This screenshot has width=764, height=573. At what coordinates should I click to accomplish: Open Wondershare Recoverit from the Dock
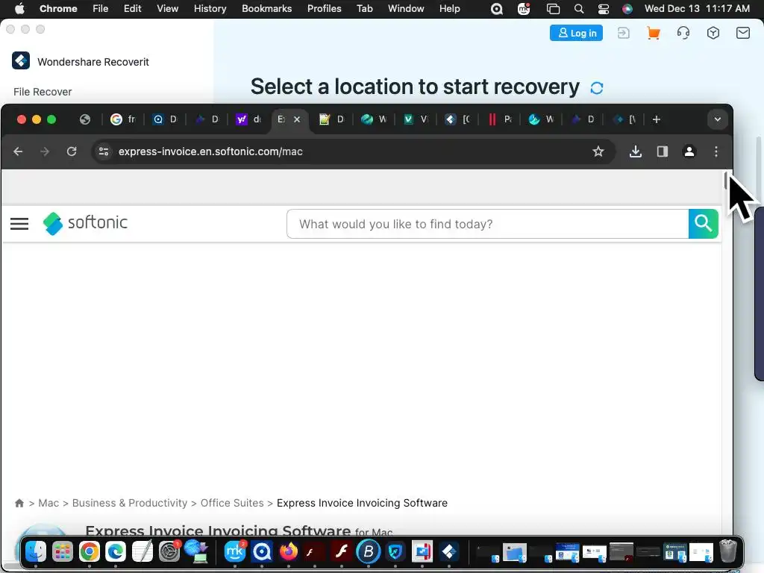[448, 551]
